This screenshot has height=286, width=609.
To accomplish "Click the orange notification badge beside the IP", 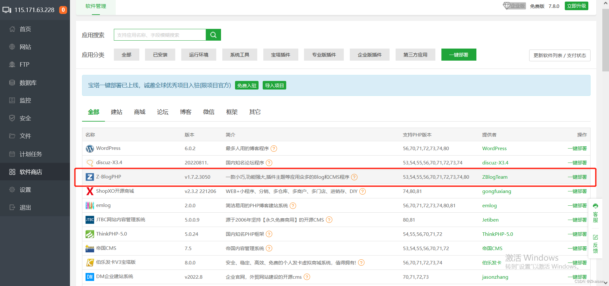I will [63, 10].
